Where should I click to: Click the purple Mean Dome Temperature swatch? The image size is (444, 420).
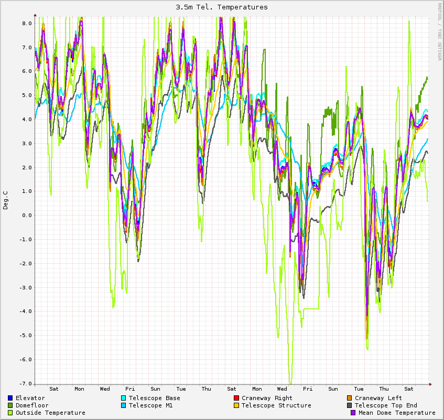pyautogui.click(x=353, y=413)
